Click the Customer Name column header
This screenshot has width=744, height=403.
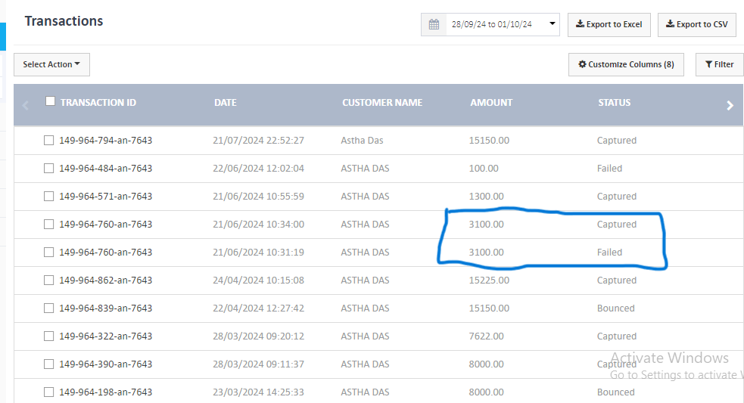(381, 103)
